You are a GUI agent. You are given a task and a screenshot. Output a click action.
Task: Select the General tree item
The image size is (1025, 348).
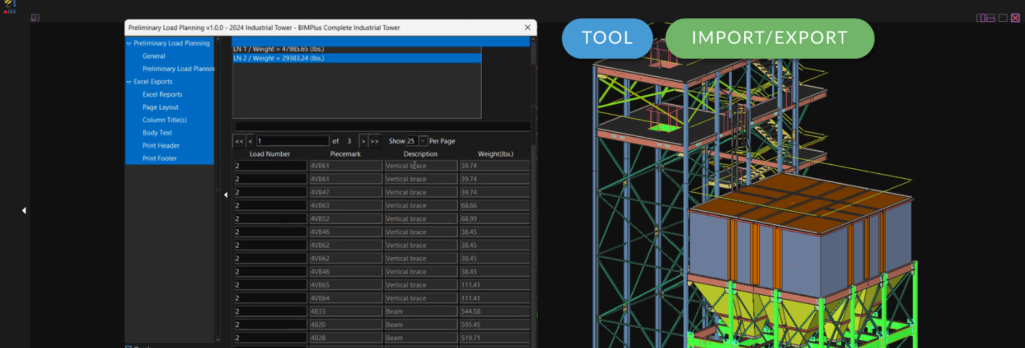(154, 56)
